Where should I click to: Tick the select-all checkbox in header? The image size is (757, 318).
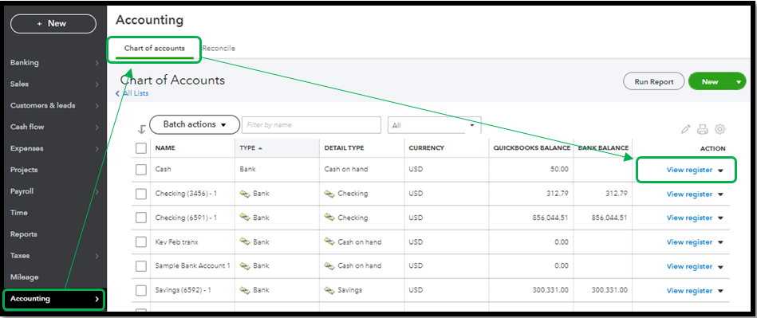(x=141, y=148)
